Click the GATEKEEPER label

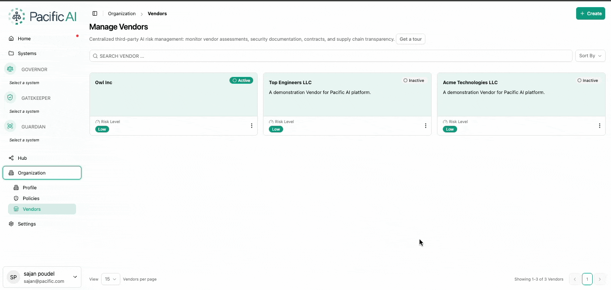(36, 98)
